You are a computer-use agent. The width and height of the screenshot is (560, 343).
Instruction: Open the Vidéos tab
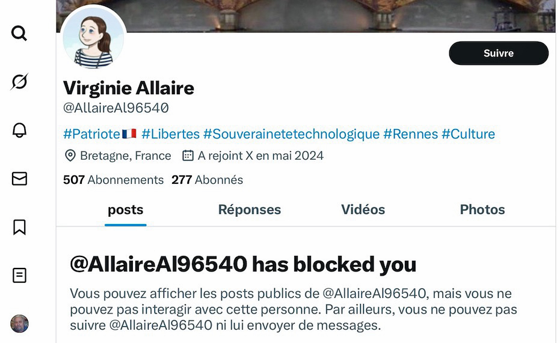pyautogui.click(x=363, y=210)
